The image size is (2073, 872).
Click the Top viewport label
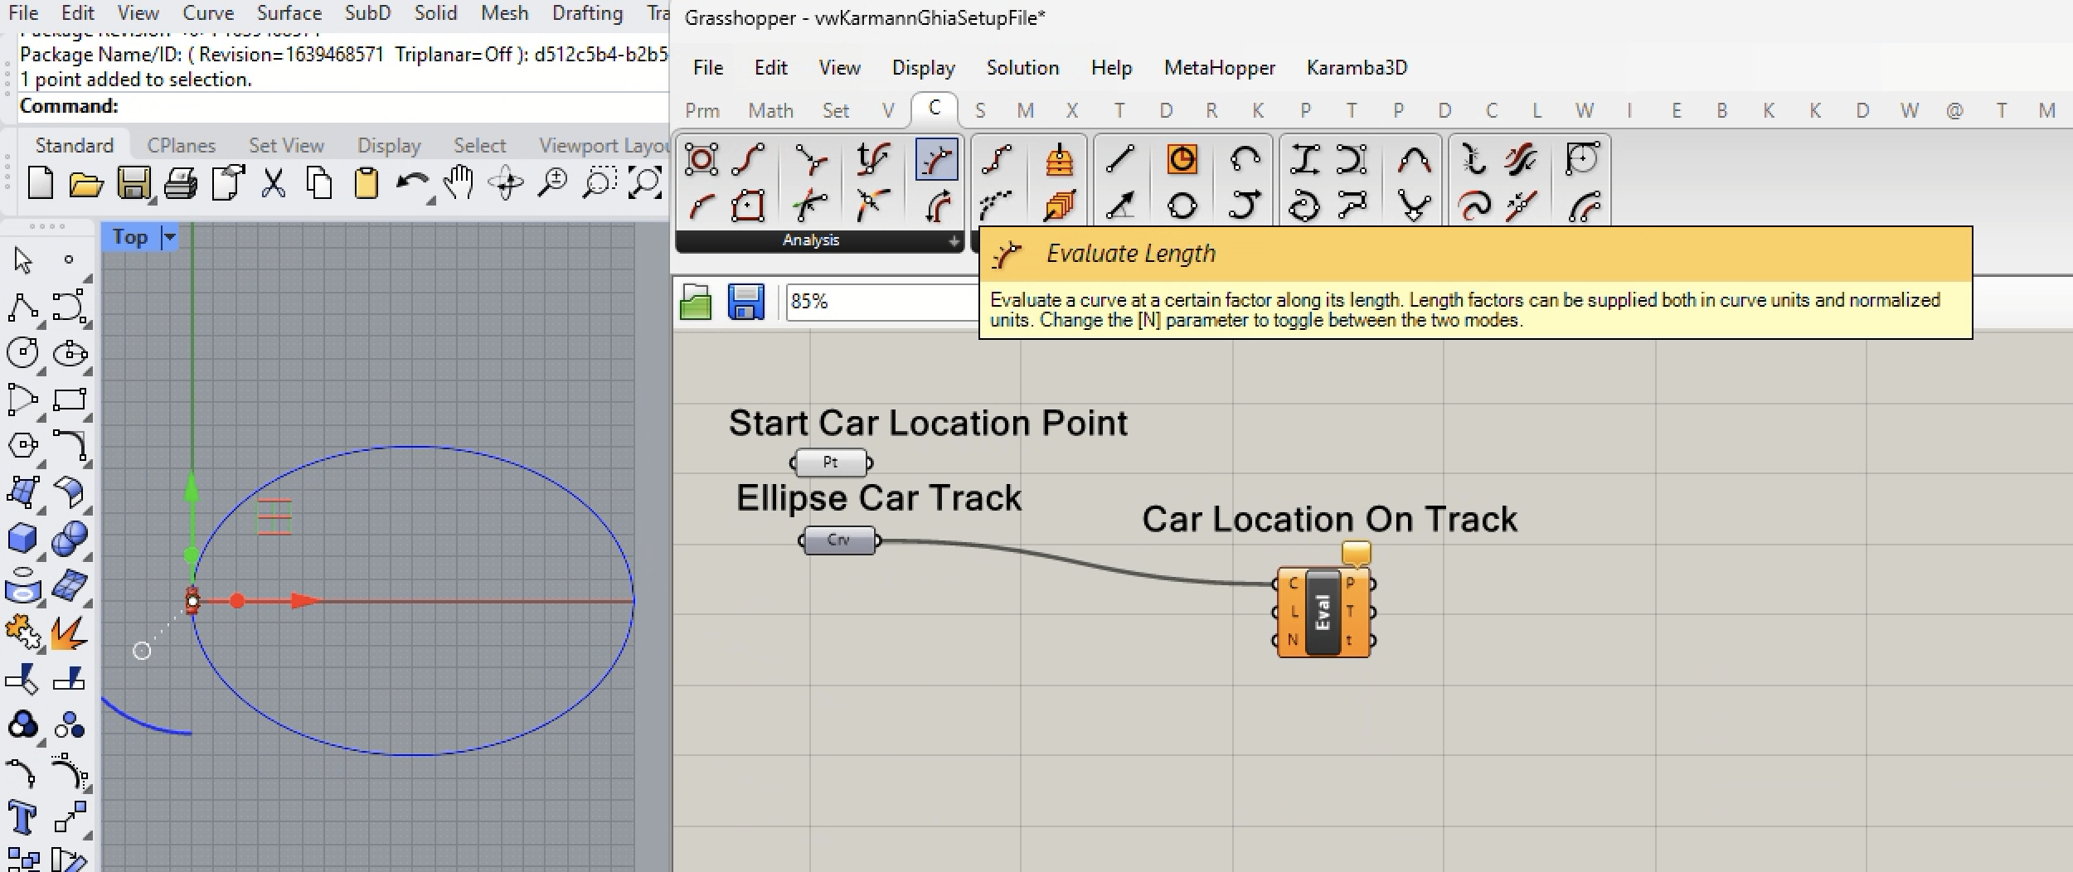coord(130,237)
